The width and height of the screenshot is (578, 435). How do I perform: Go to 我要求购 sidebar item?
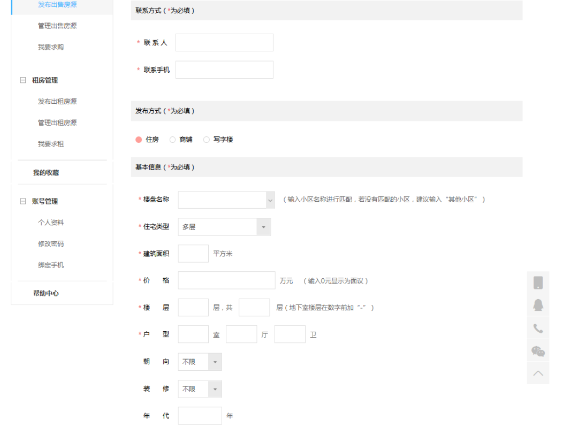pyautogui.click(x=51, y=47)
